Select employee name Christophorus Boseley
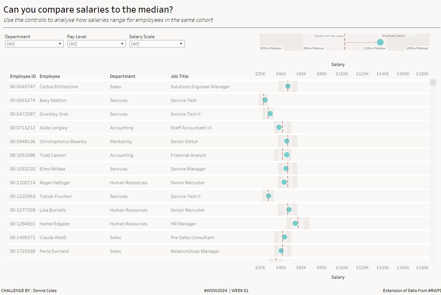Screen dimensions: 441x295 (x=63, y=142)
